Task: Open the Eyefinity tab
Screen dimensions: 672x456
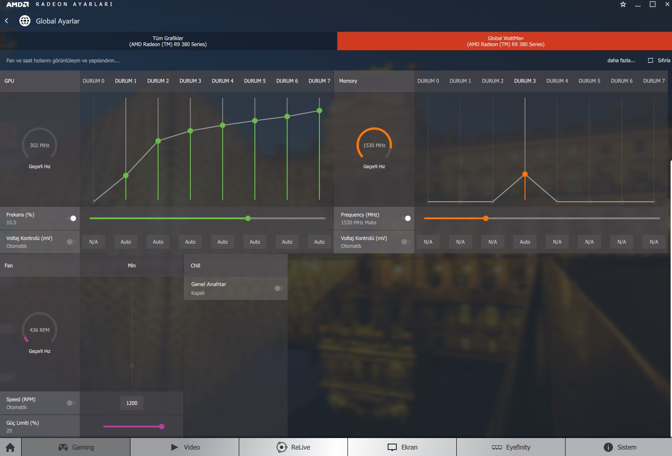Action: coord(511,447)
